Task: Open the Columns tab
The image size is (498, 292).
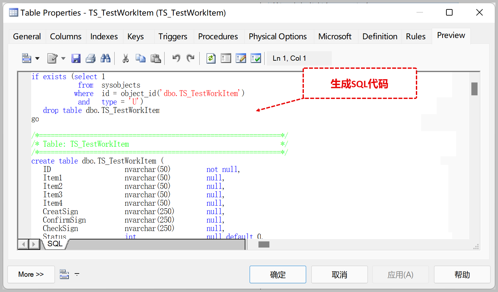Action: 66,36
